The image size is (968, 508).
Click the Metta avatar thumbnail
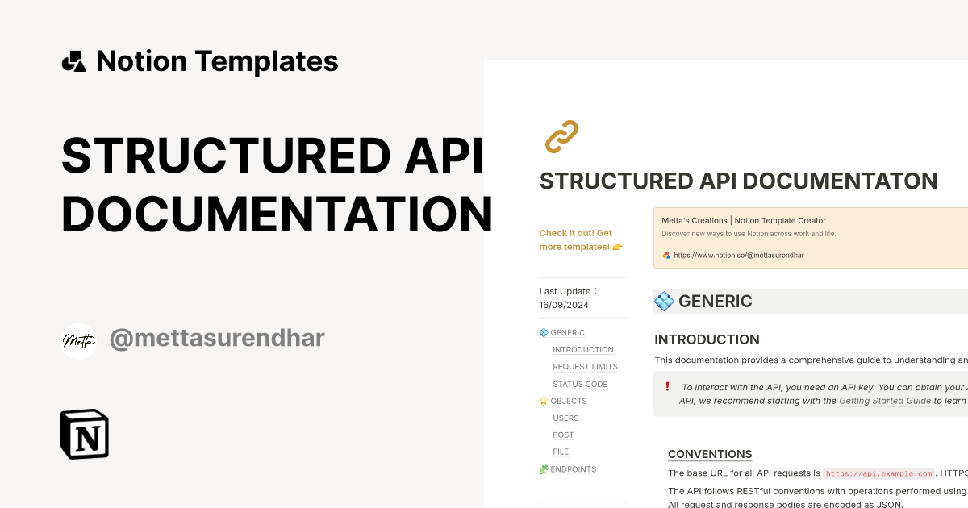78,341
